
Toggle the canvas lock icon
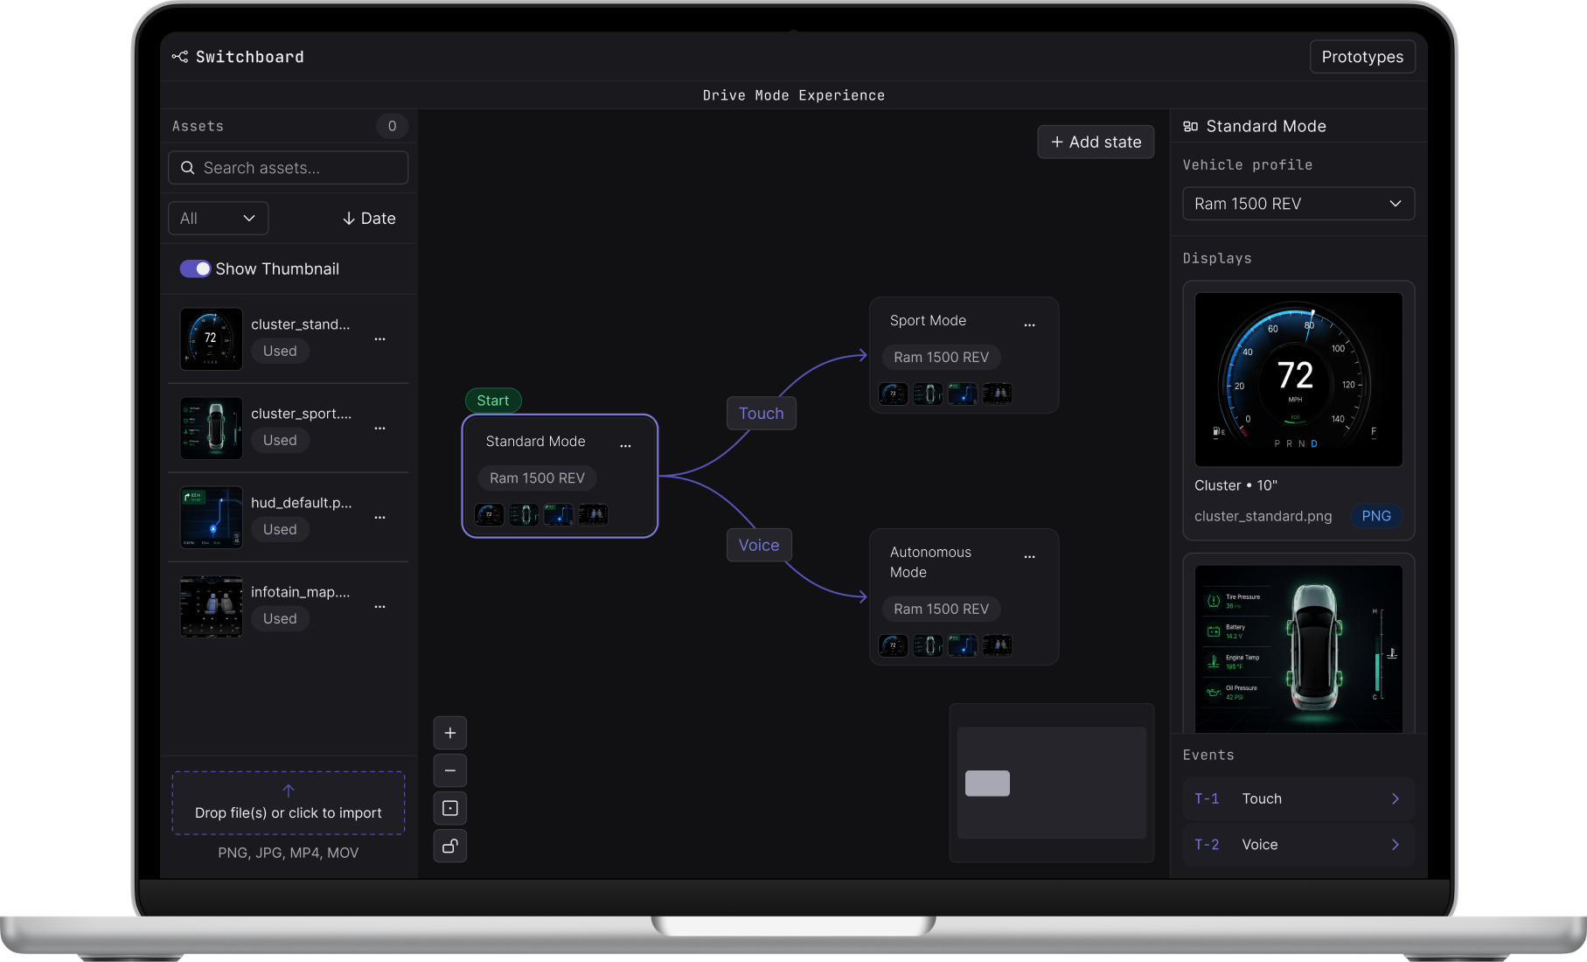point(450,846)
